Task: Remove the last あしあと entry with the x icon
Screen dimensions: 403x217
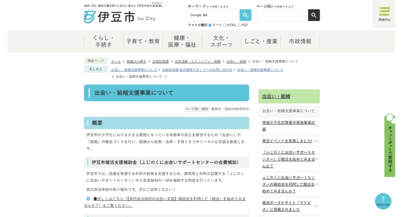Action: (166, 77)
